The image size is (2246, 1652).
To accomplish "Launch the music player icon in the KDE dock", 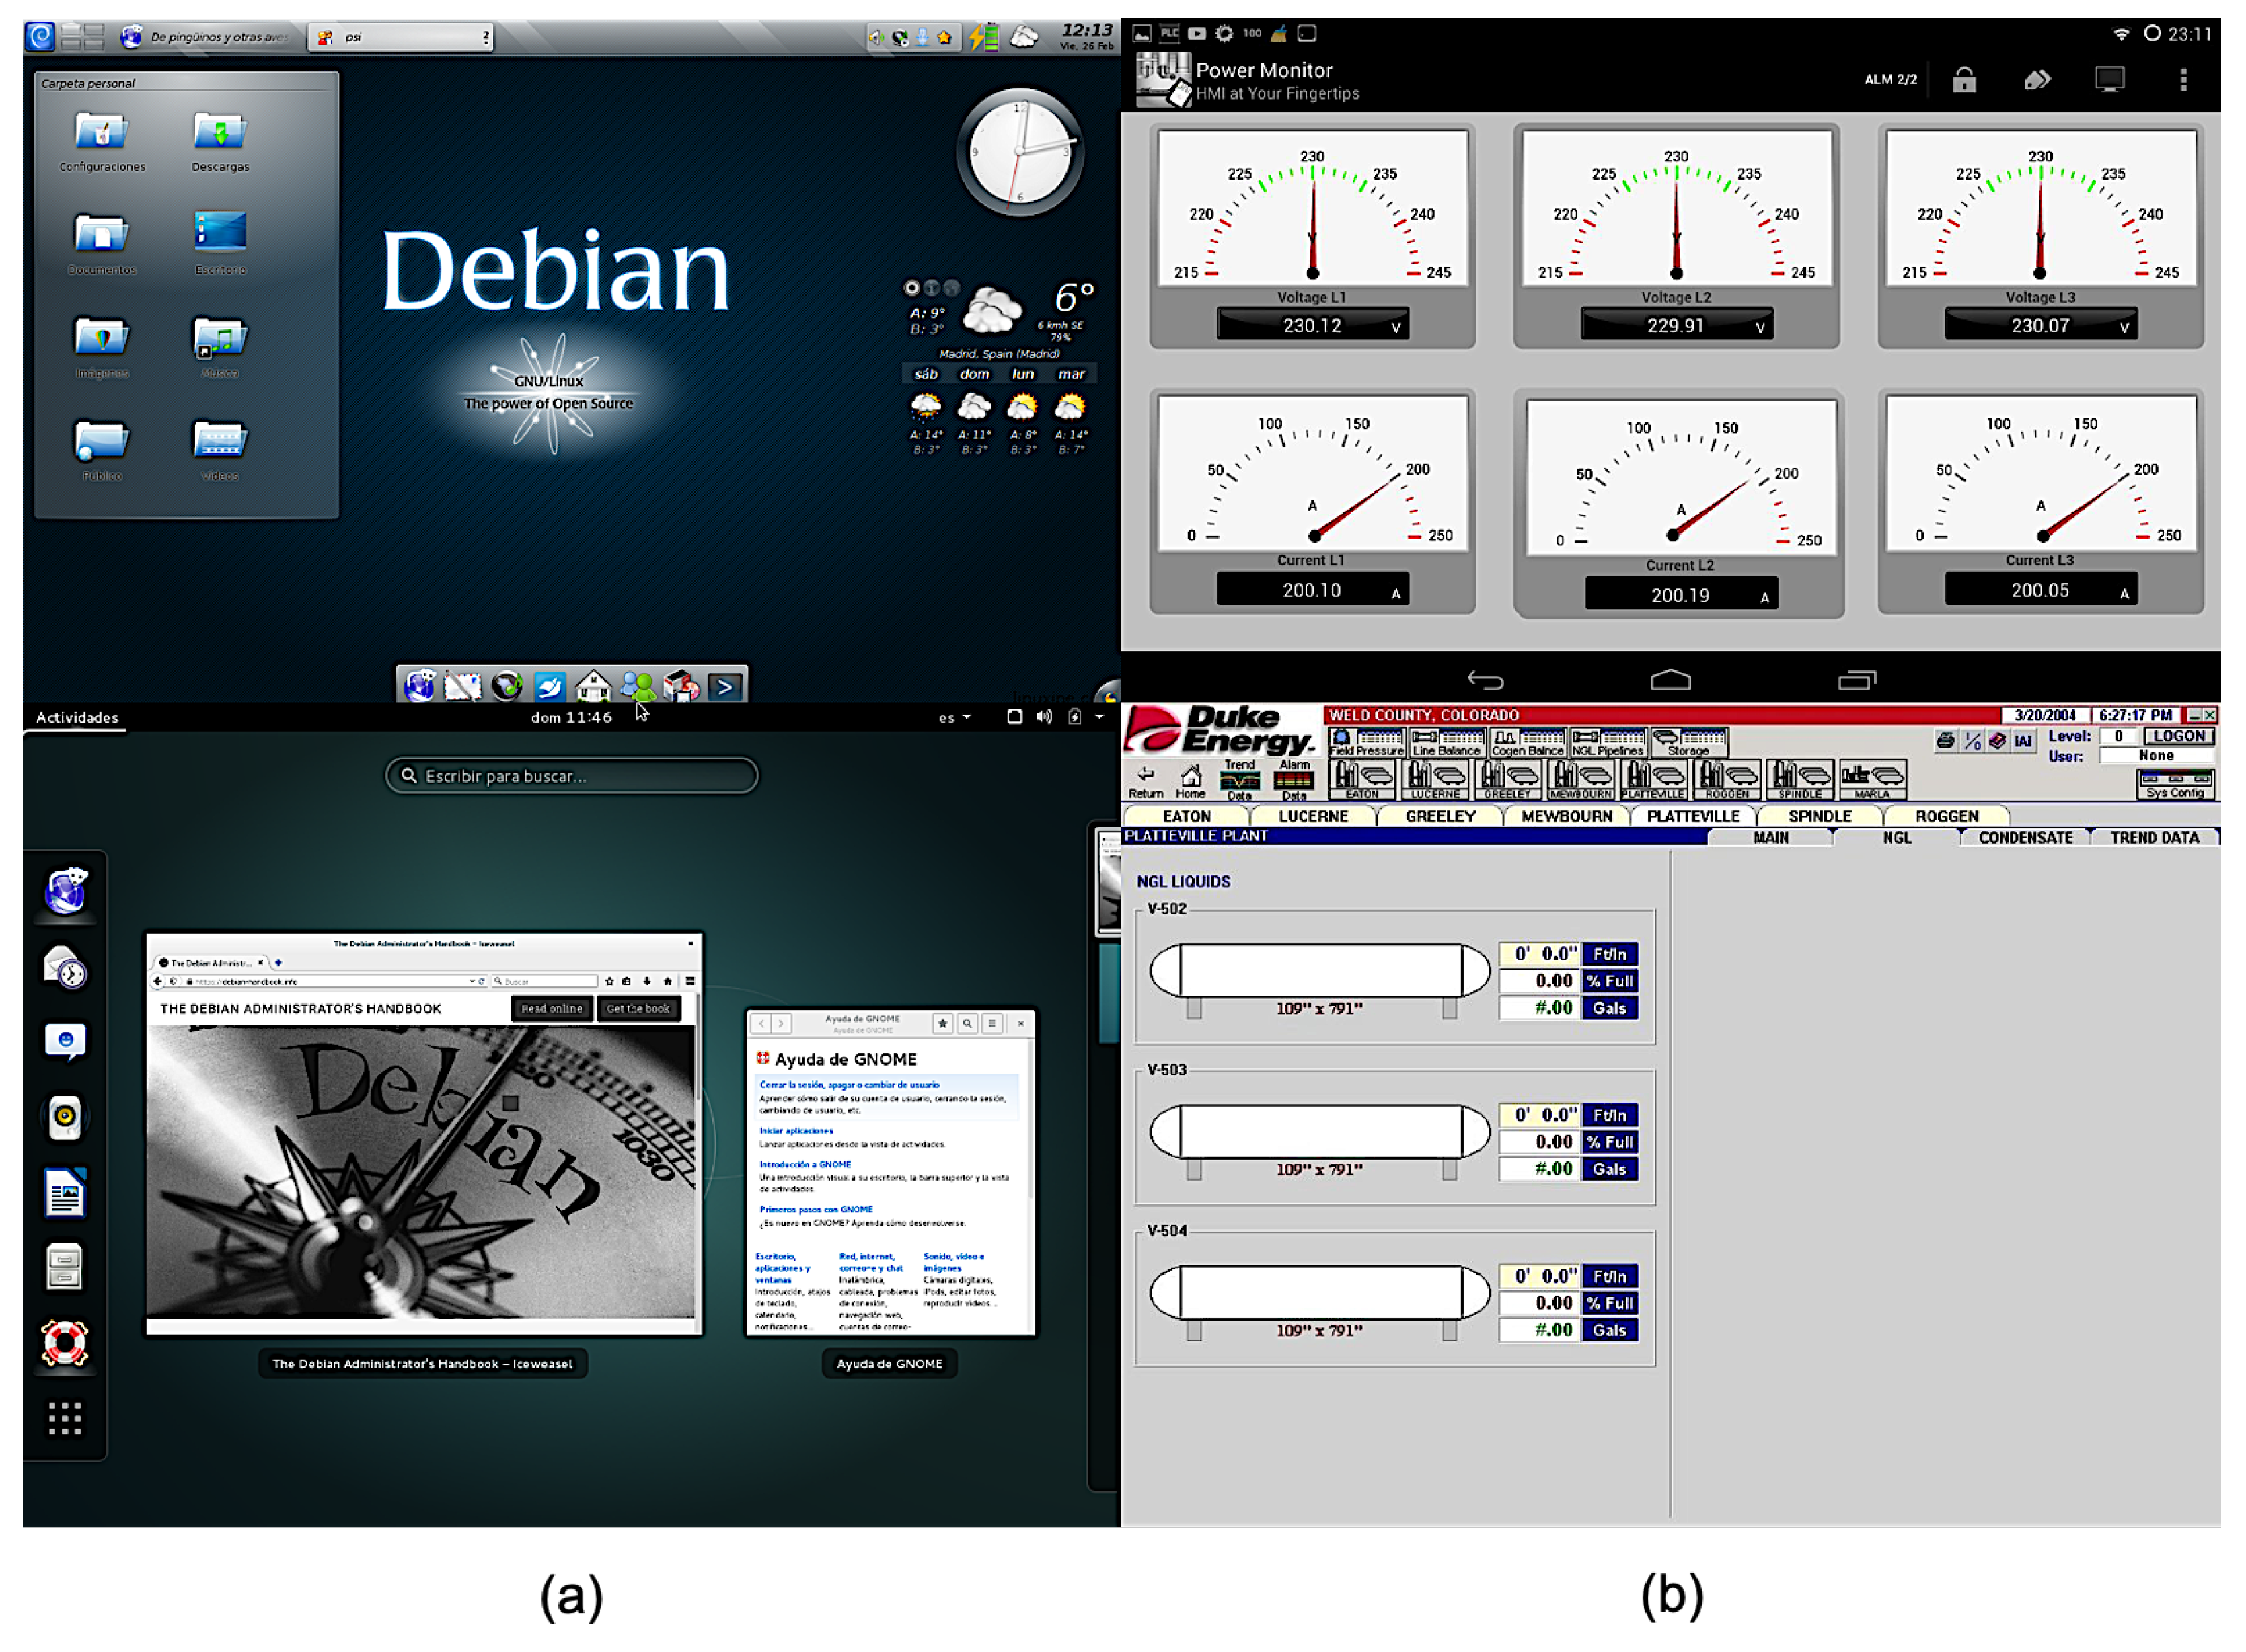I will pyautogui.click(x=507, y=686).
